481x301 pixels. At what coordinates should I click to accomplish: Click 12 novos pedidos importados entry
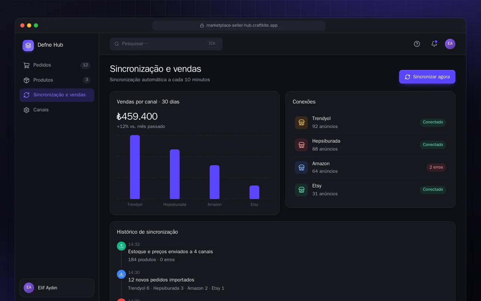click(161, 280)
